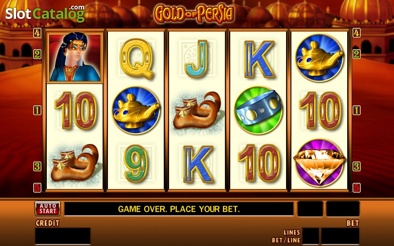Select payline 4 marker on left
394x246 pixels.
click(37, 33)
